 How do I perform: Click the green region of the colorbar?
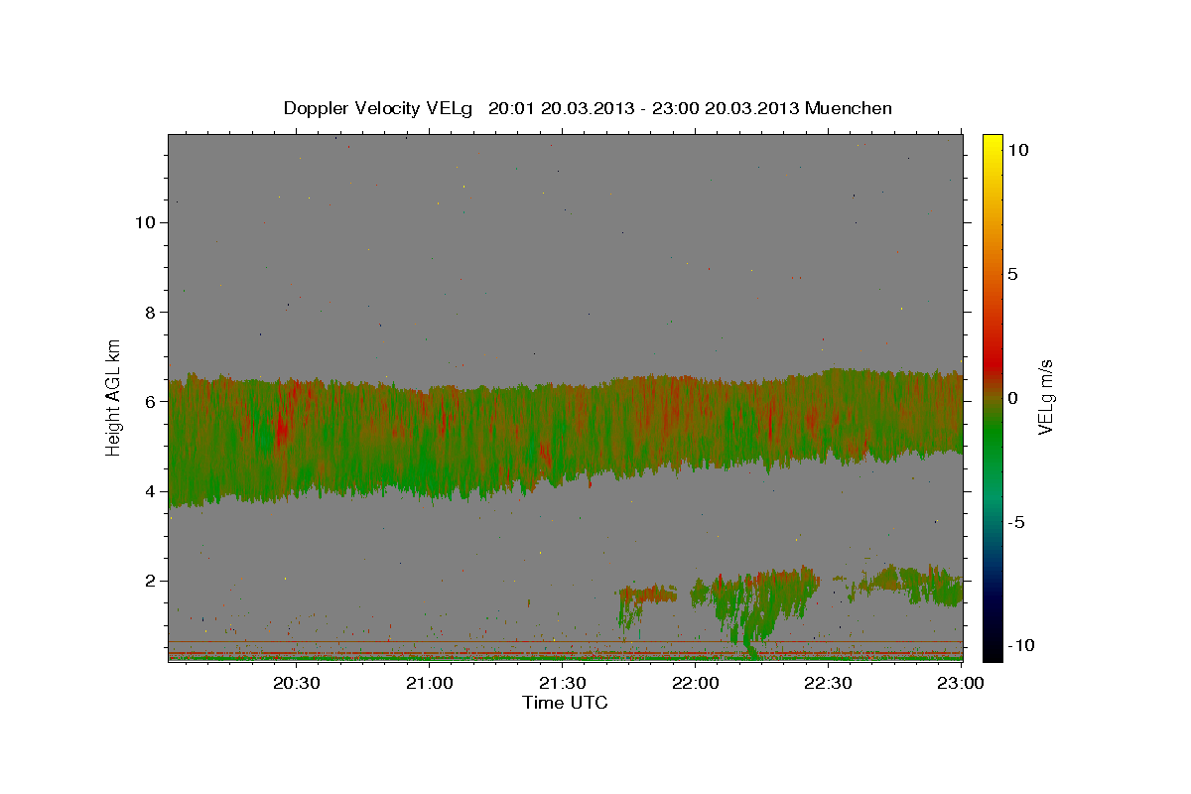[x=992, y=437]
